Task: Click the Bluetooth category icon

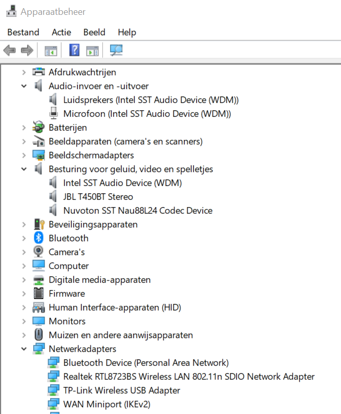Action: (x=39, y=238)
